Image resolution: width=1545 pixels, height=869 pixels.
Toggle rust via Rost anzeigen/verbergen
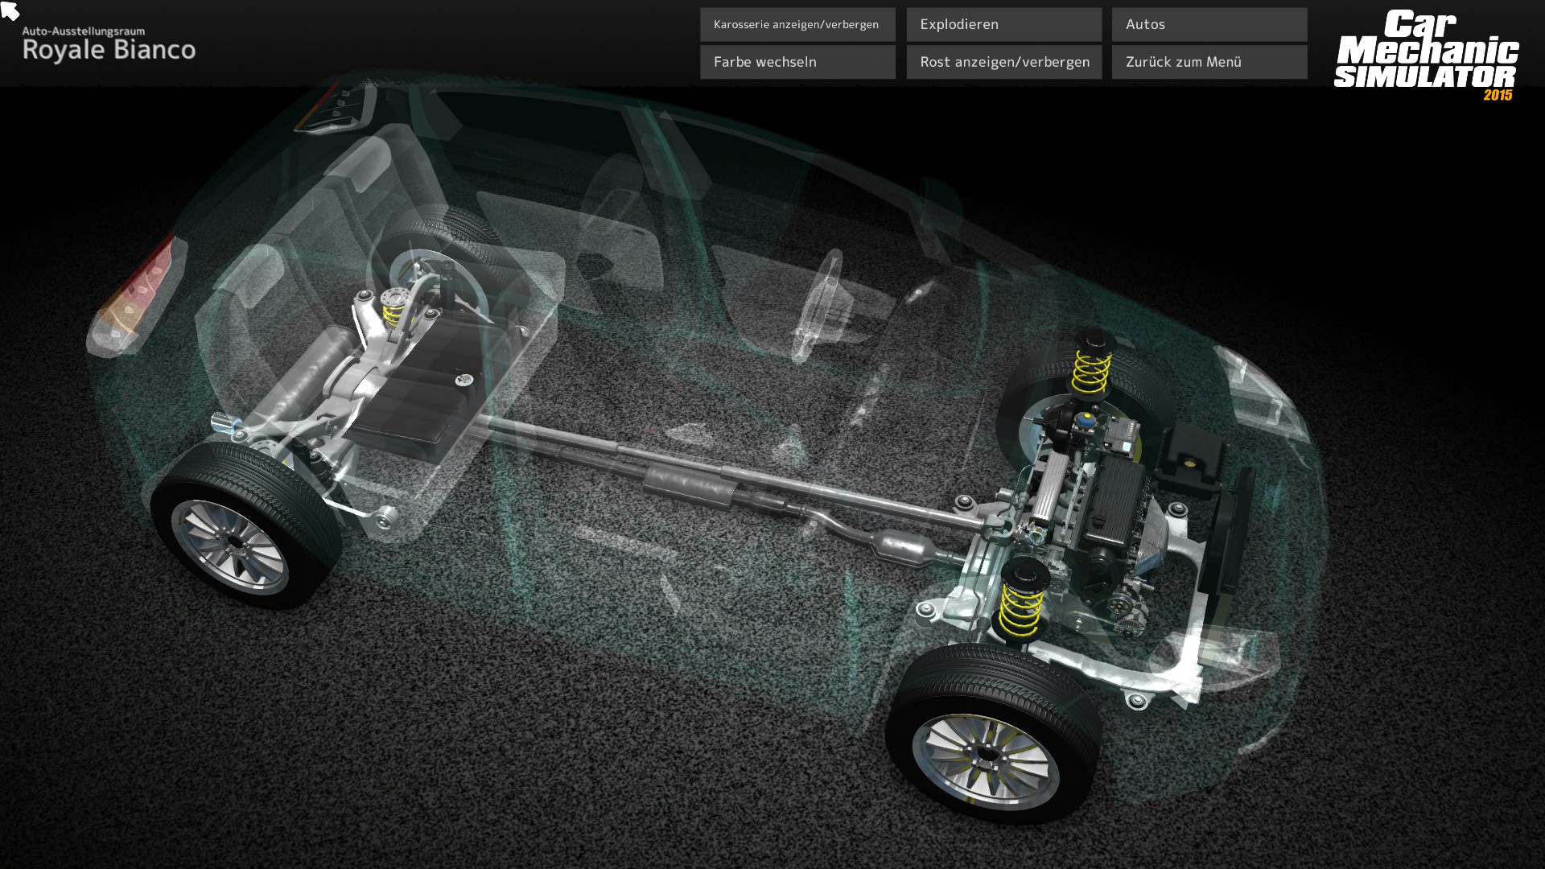point(1003,62)
